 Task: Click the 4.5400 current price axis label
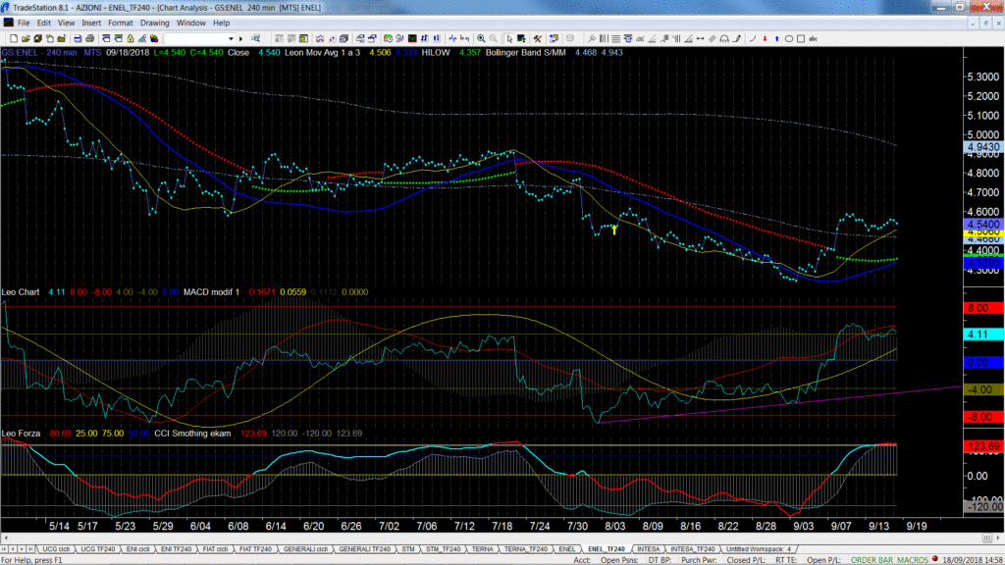pyautogui.click(x=982, y=225)
